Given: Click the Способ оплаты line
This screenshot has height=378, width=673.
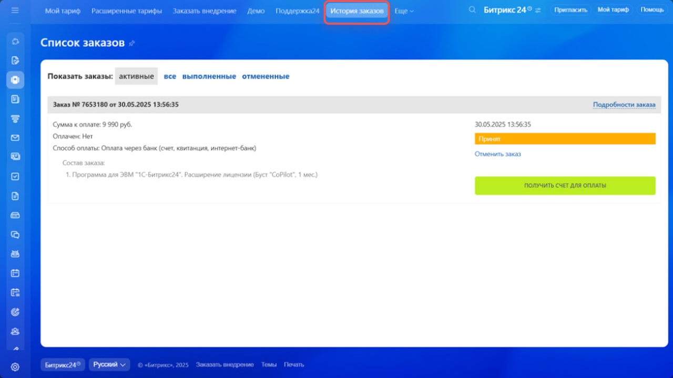Looking at the screenshot, I should [155, 148].
